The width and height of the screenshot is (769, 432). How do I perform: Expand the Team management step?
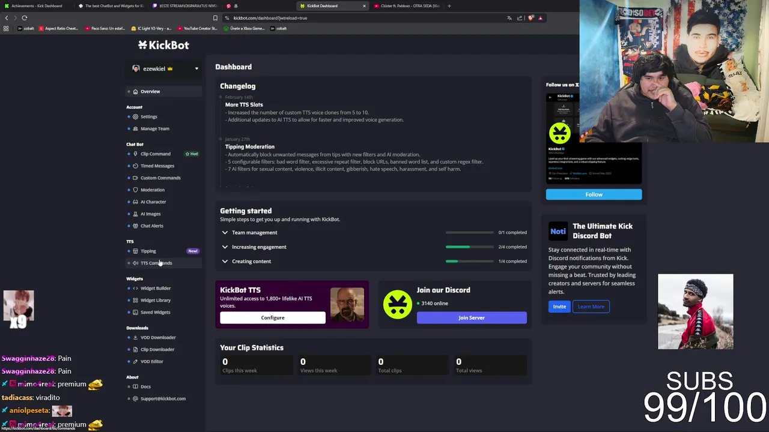point(225,233)
